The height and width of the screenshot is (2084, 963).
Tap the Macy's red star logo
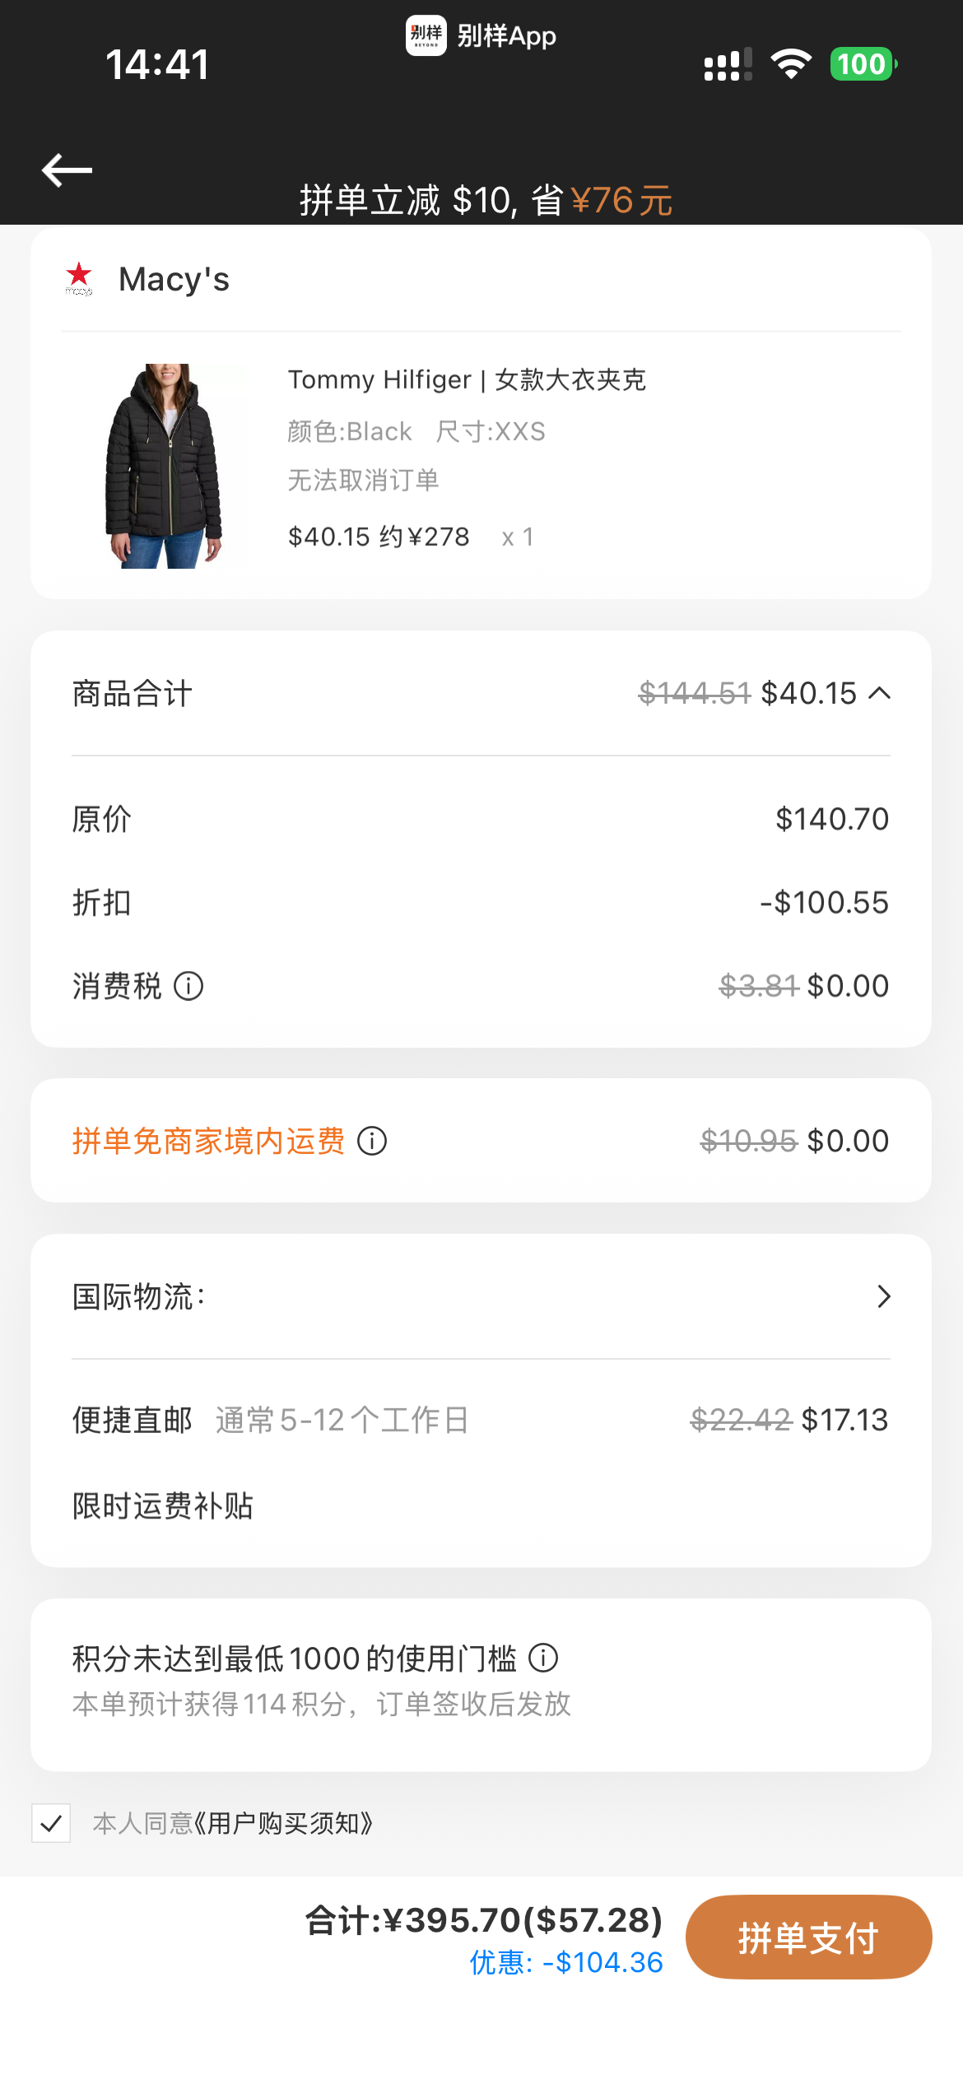pos(79,279)
